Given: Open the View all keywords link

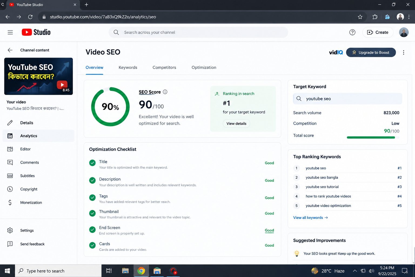Looking at the screenshot, I should point(310,218).
